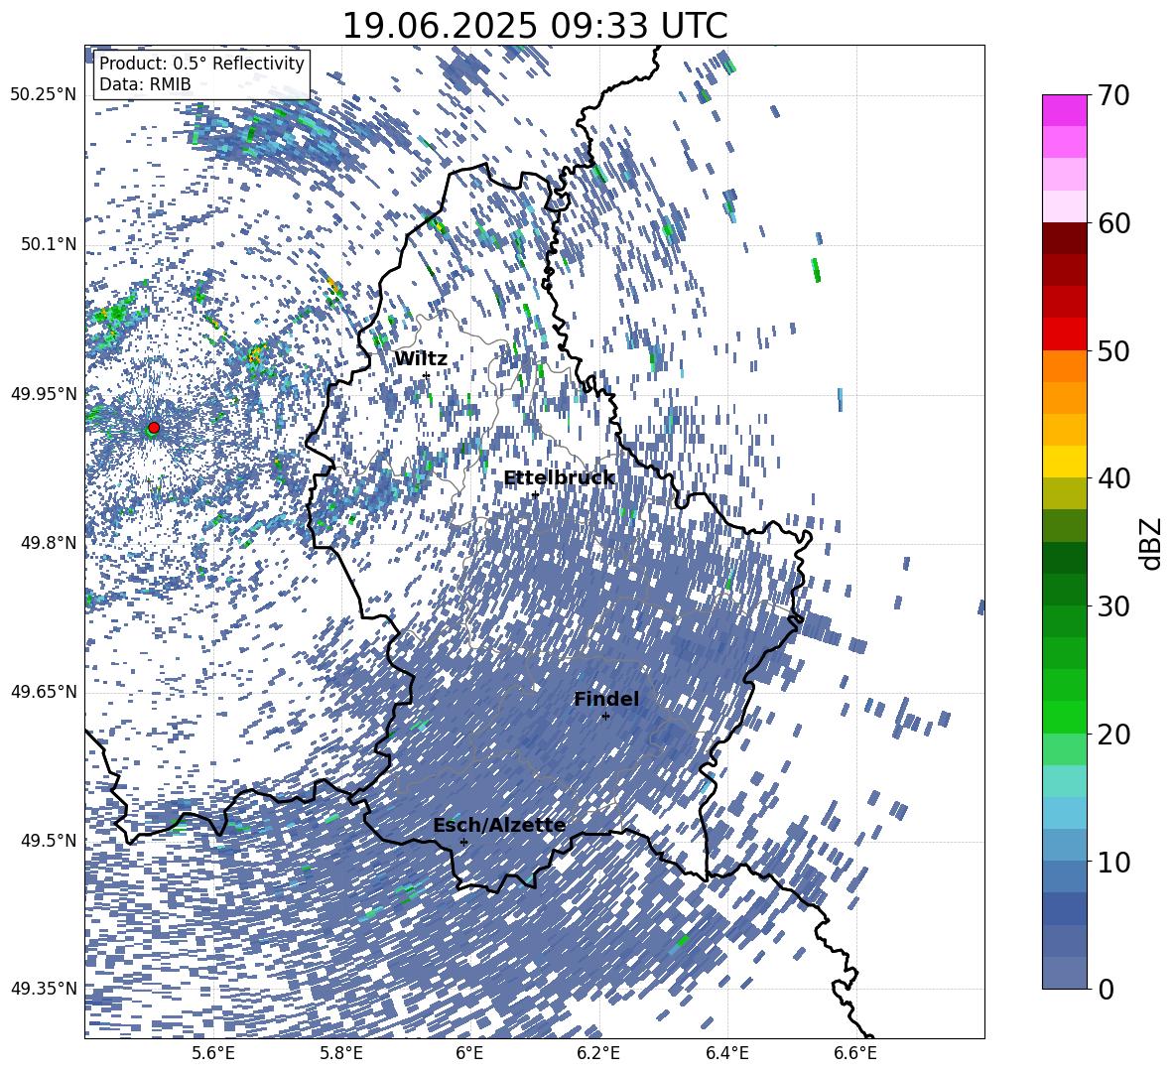This screenshot has height=1073, width=1175.
Task: Click the 6.2°E longitude tick label
Action: click(598, 1053)
